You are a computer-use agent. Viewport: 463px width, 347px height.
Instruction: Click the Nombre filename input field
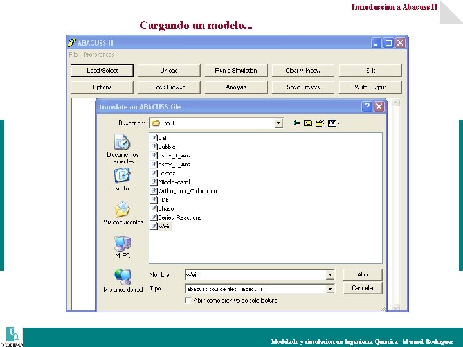point(256,275)
